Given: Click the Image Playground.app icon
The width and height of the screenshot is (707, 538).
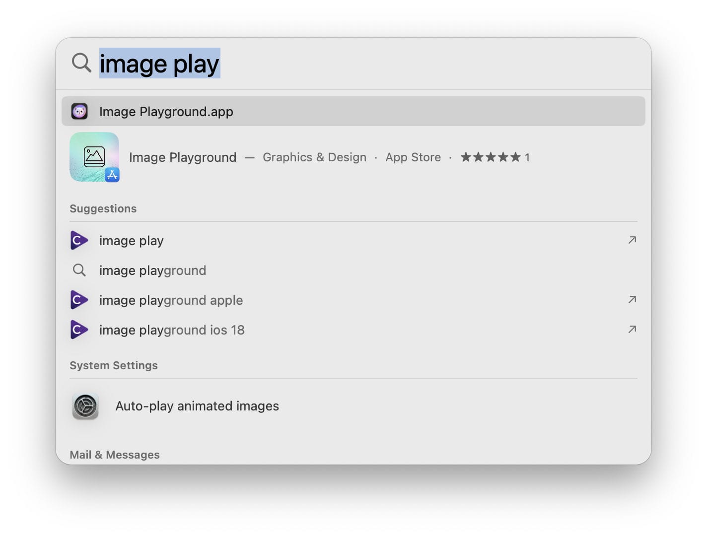Looking at the screenshot, I should (79, 111).
